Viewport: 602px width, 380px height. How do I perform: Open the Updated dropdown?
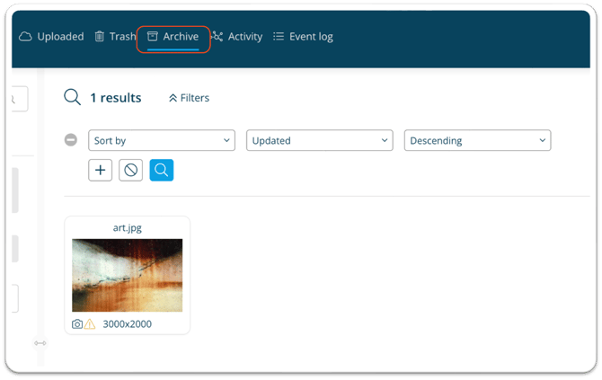[x=319, y=140]
